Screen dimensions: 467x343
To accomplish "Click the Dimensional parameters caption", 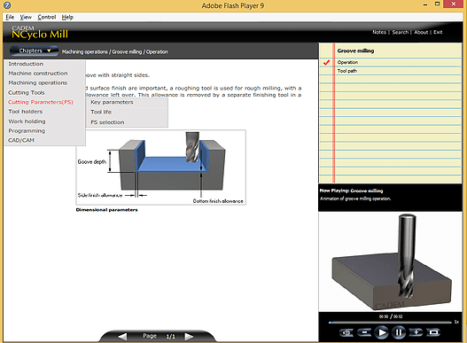I will point(106,210).
